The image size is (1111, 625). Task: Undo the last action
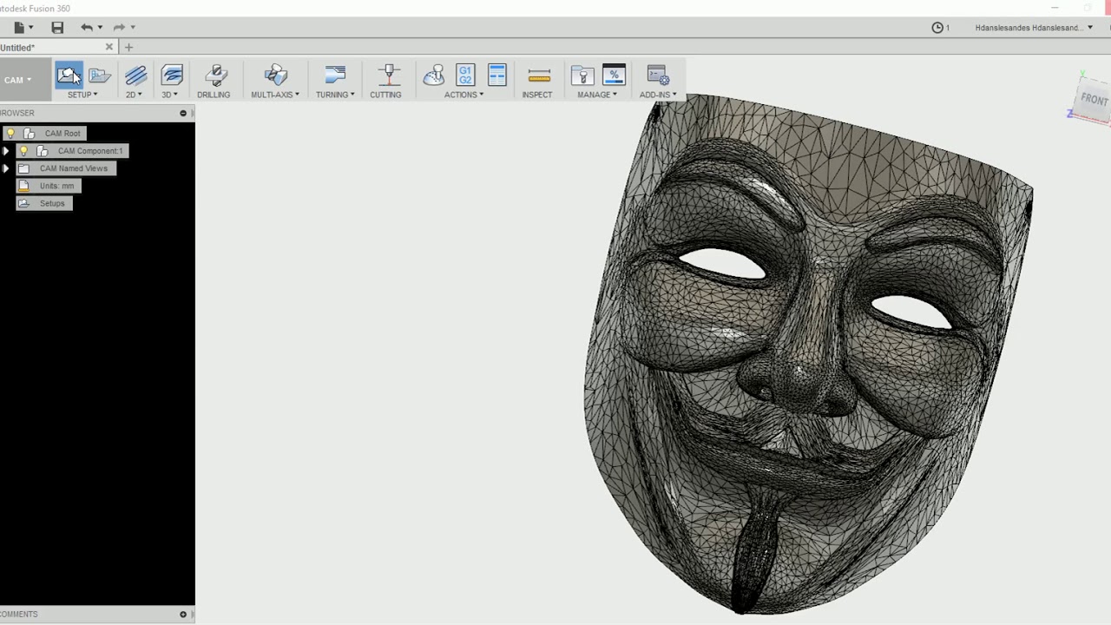[x=87, y=28]
